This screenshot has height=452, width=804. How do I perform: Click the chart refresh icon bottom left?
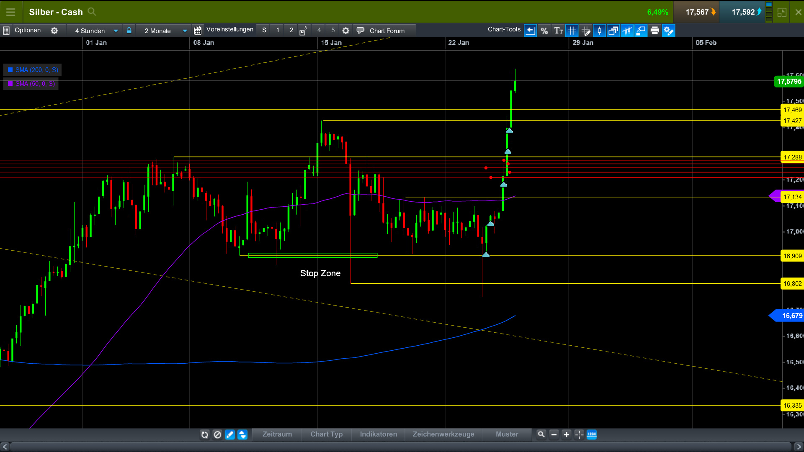click(x=205, y=434)
